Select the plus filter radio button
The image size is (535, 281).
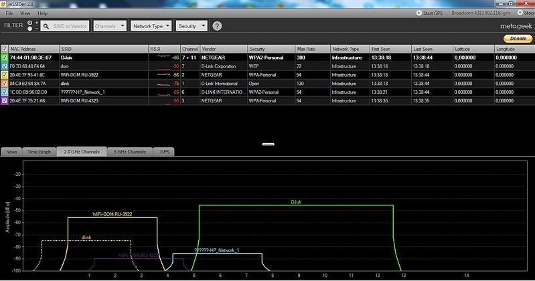tap(29, 22)
